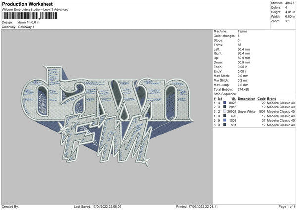Click the EndY value 0.00 in
Image resolution: width=297 pixels, height=210 pixels.
[242, 72]
